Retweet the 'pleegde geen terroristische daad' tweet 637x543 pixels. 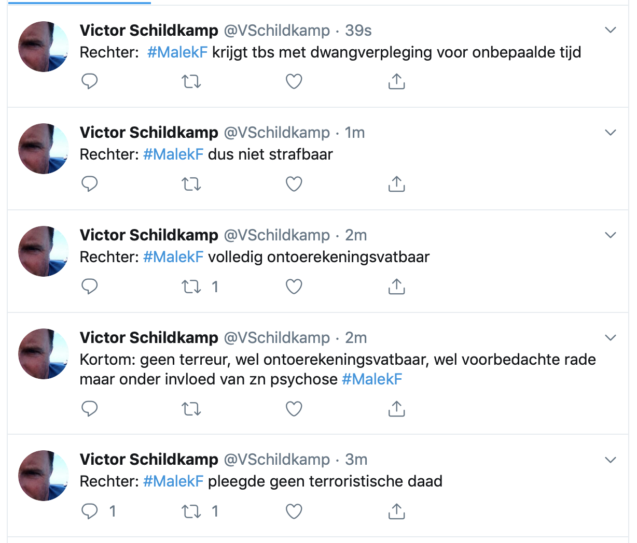[191, 511]
